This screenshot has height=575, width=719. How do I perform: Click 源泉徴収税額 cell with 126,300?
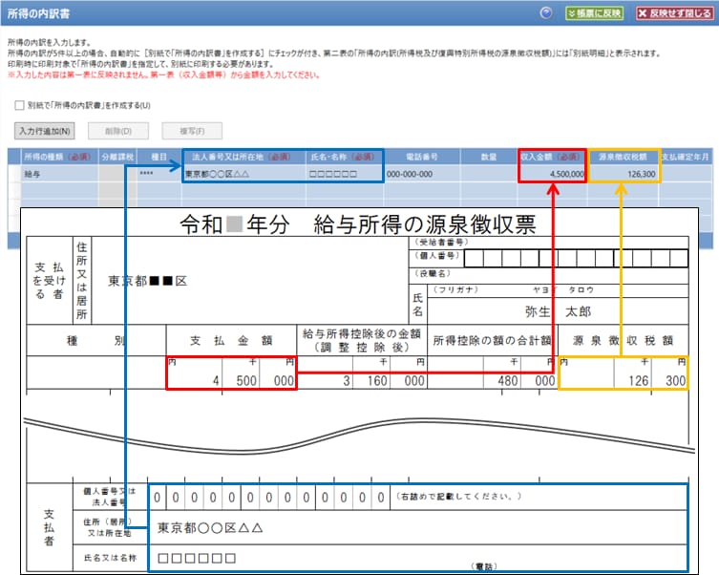(624, 175)
